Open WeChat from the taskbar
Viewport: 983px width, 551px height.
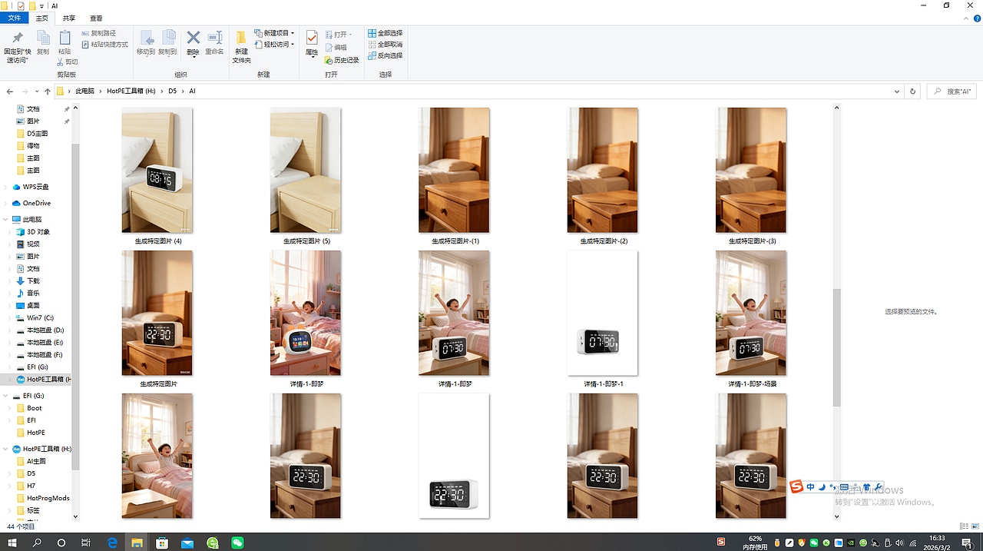click(237, 543)
